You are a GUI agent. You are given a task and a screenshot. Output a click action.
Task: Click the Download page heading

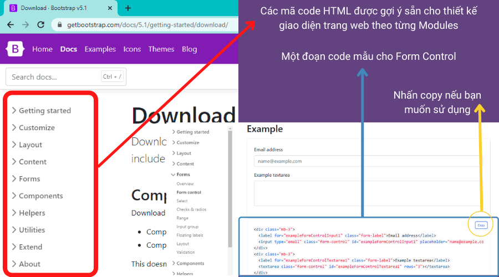click(x=184, y=115)
